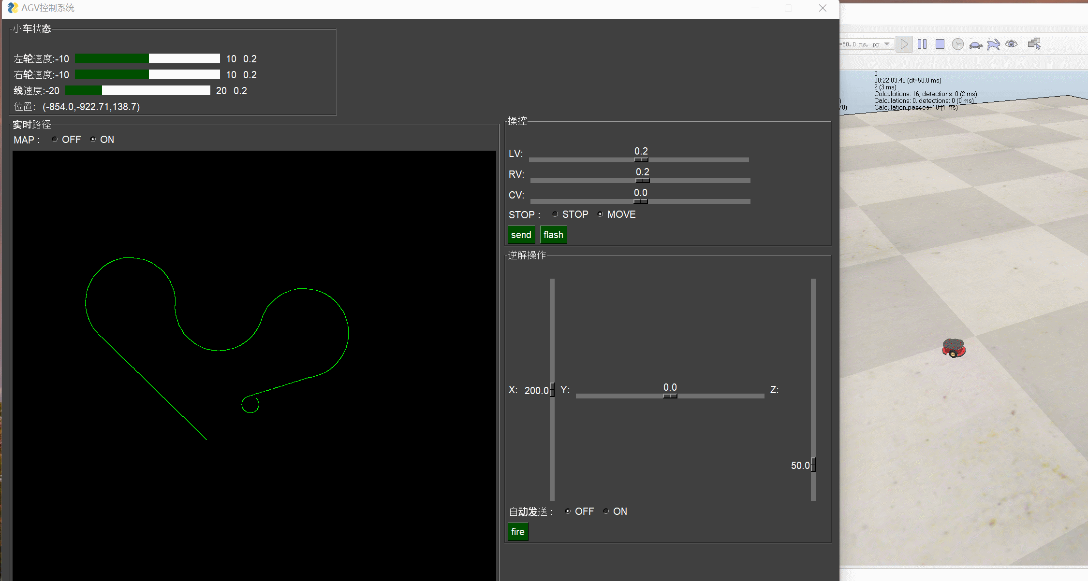This screenshot has height=581, width=1088.
Task: Select the STOP radio option
Action: point(555,214)
